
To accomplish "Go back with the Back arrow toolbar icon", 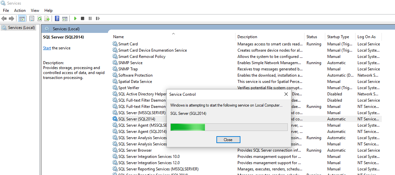I will (4, 19).
